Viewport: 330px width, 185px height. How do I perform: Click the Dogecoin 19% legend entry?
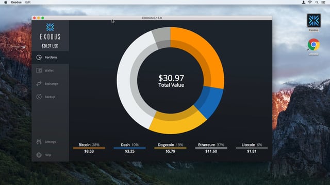[170, 145]
